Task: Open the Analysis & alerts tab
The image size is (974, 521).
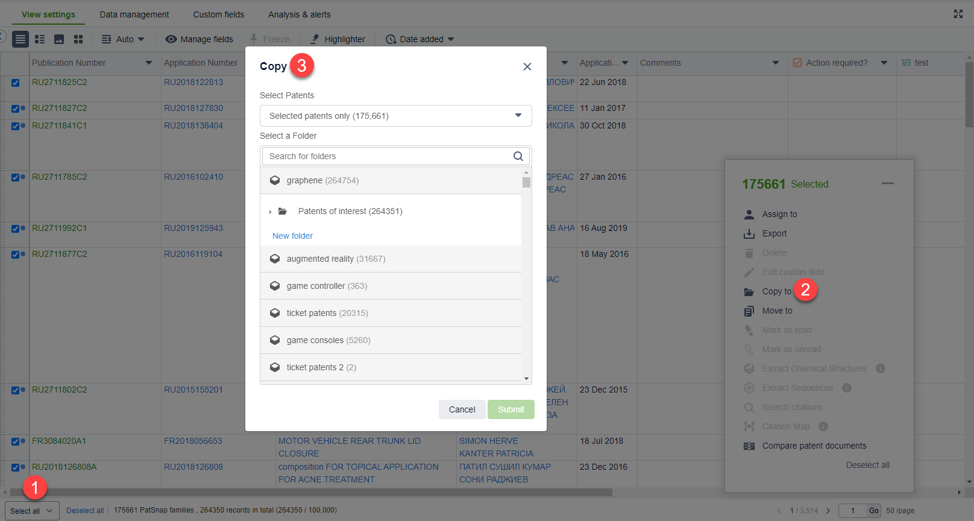Action: (x=299, y=14)
